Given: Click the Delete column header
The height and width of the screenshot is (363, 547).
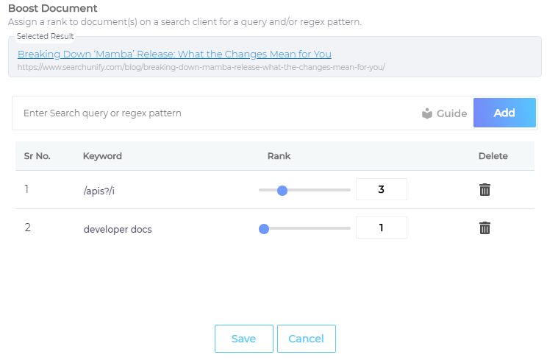Looking at the screenshot, I should point(493,156).
